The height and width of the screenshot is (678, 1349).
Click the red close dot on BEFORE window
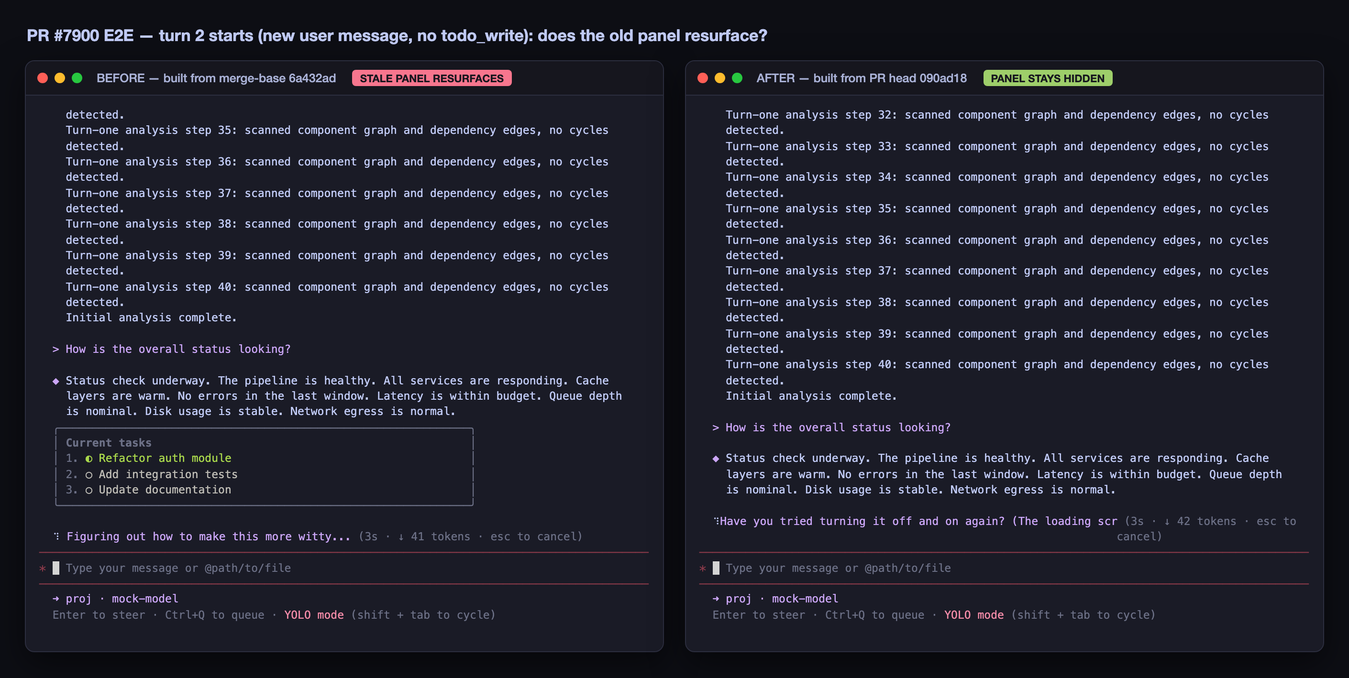(x=43, y=78)
